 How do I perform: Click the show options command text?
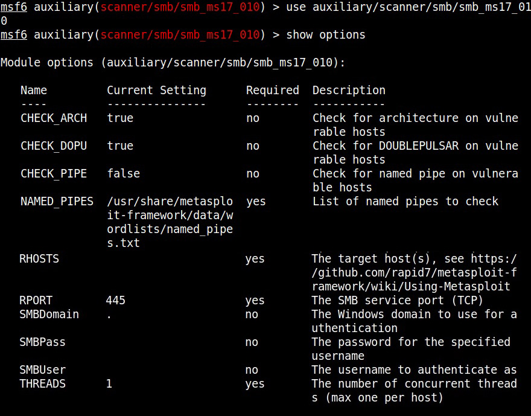point(326,34)
